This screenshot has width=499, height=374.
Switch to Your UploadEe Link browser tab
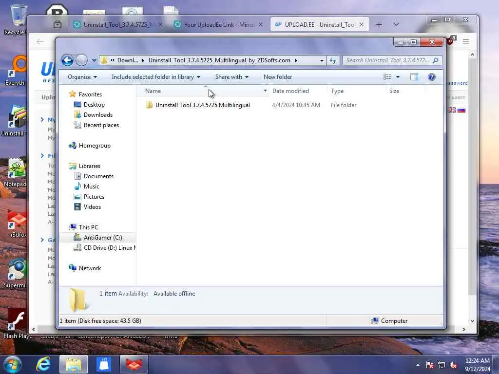(219, 24)
